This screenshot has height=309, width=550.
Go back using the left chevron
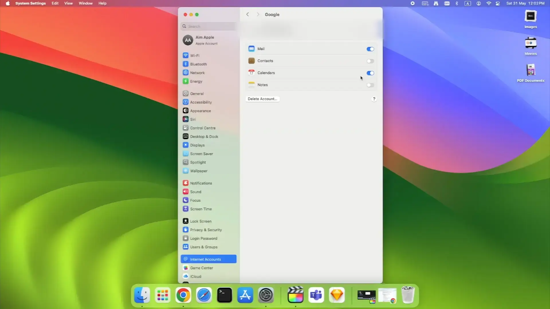point(248,14)
